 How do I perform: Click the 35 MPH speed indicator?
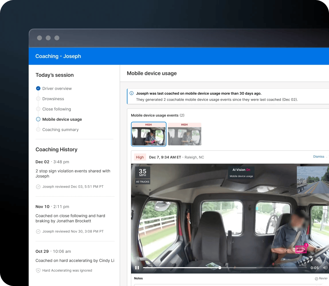(142, 172)
